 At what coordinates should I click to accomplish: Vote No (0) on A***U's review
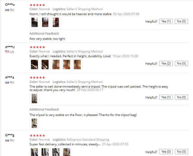point(181,63)
